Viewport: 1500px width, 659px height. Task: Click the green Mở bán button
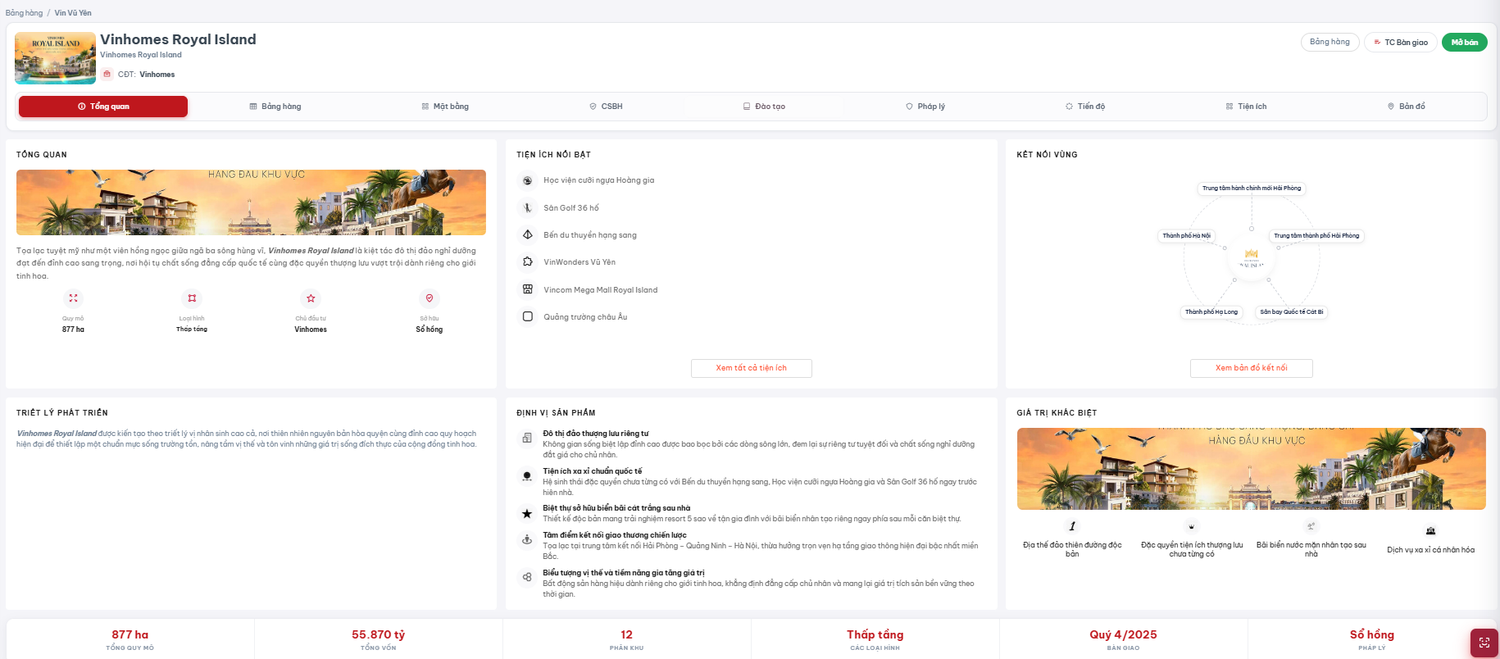tap(1465, 42)
